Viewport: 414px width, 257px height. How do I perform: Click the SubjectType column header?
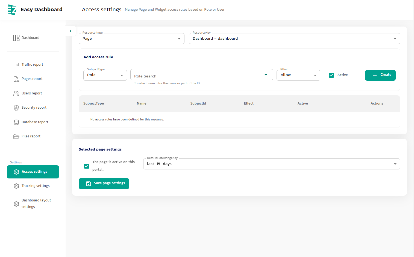(93, 103)
